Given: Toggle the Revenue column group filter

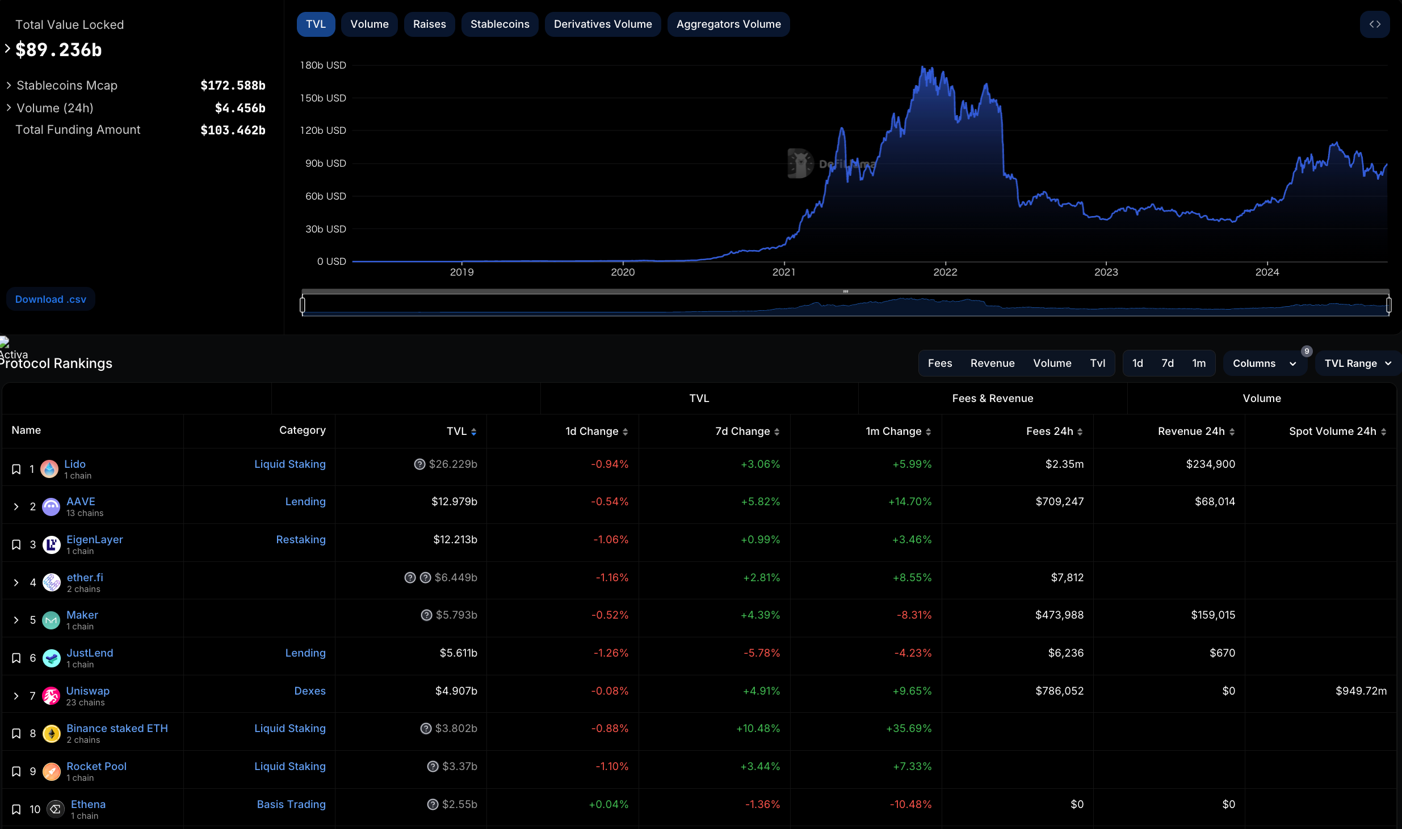Looking at the screenshot, I should 992,363.
